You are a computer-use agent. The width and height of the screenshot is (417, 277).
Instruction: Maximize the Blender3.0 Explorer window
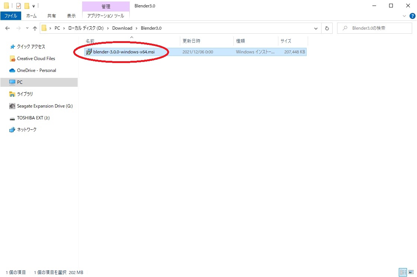coord(391,6)
